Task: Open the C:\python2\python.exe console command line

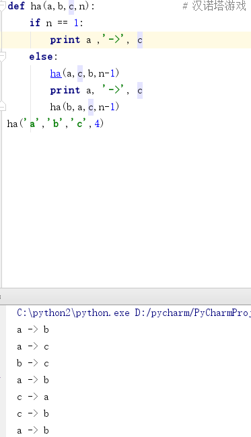Action: click(134, 313)
